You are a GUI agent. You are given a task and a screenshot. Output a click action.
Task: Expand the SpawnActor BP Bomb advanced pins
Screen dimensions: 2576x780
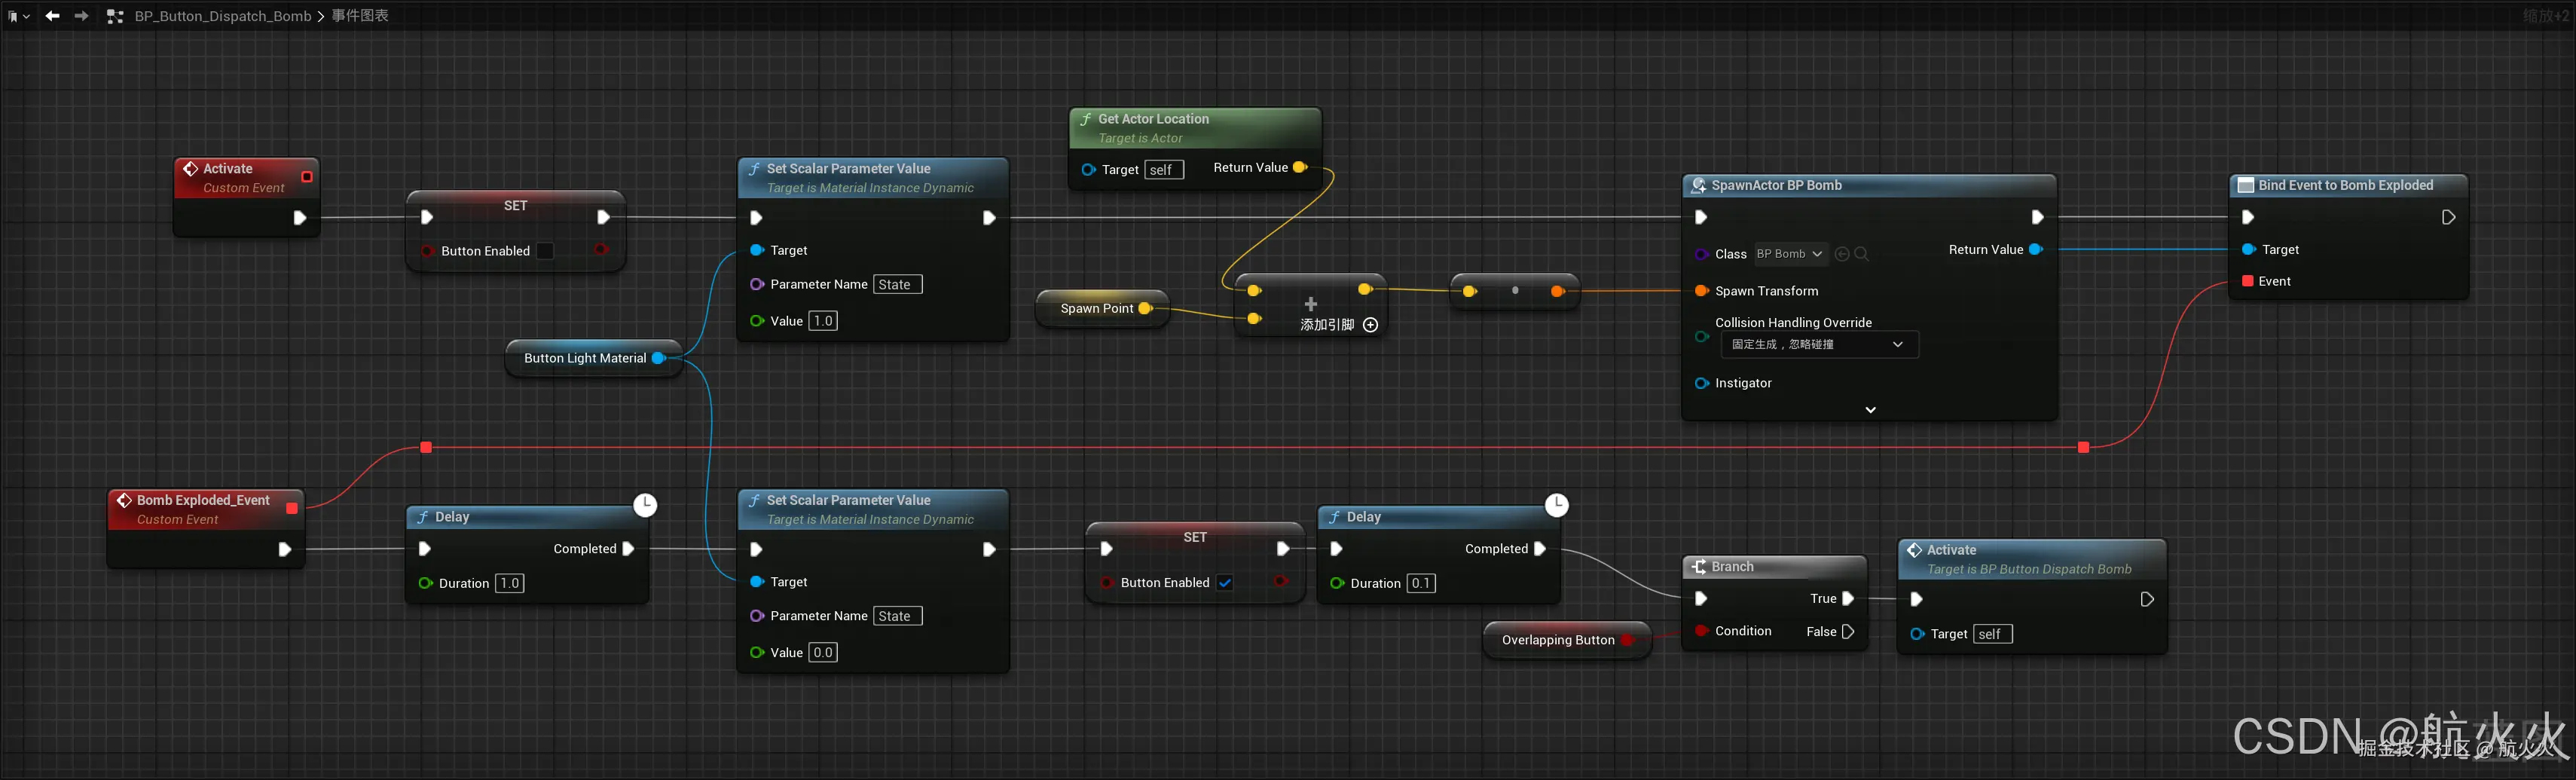pos(1870,410)
